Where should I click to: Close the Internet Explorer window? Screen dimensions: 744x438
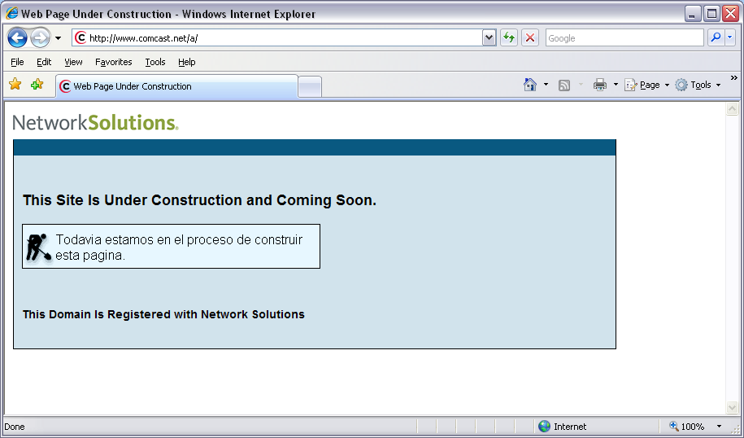730,14
